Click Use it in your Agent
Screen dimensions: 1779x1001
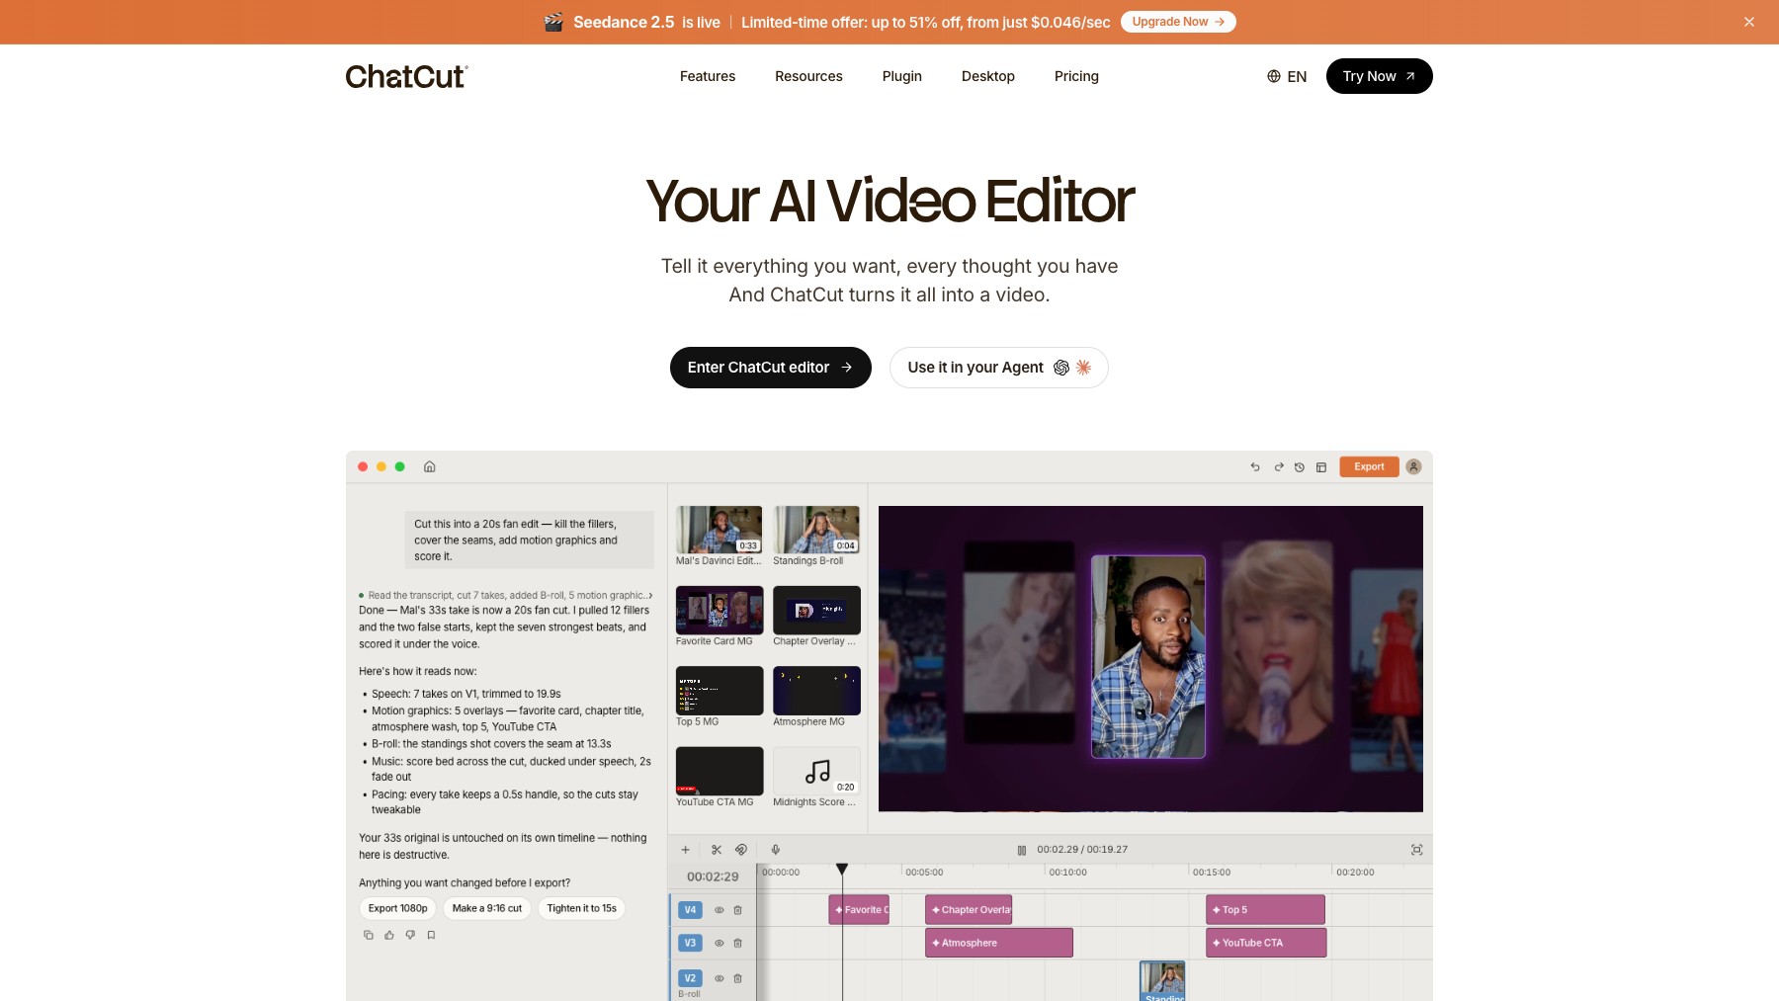tap(999, 368)
